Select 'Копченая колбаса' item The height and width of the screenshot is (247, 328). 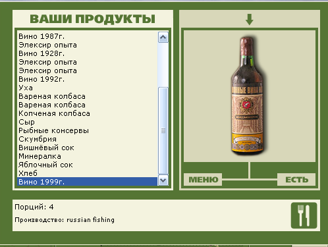pyautogui.click(x=87, y=113)
